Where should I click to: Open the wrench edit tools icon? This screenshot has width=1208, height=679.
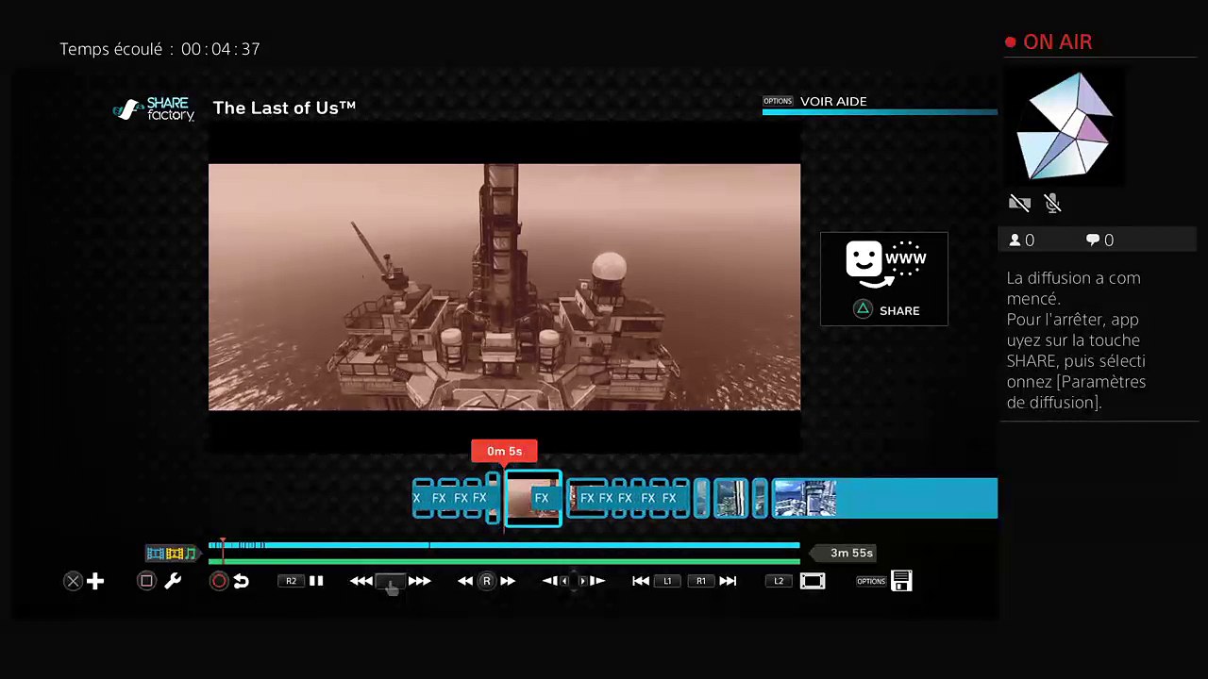[x=173, y=581]
